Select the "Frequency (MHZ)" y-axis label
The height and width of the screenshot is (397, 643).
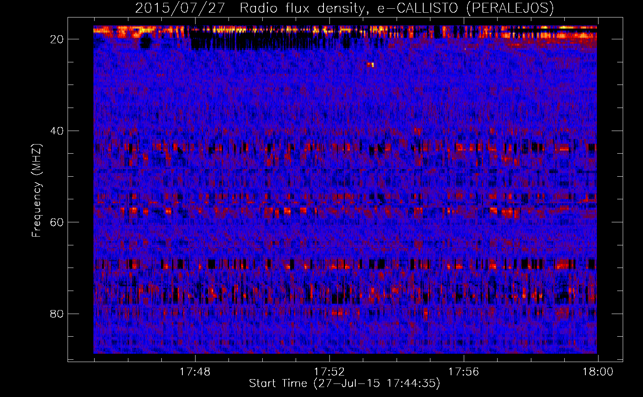(x=37, y=190)
